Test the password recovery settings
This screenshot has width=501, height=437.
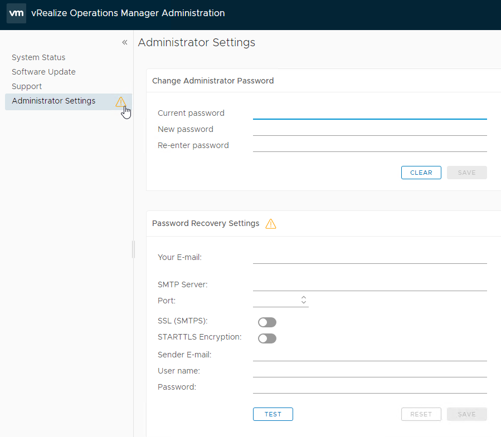point(273,414)
